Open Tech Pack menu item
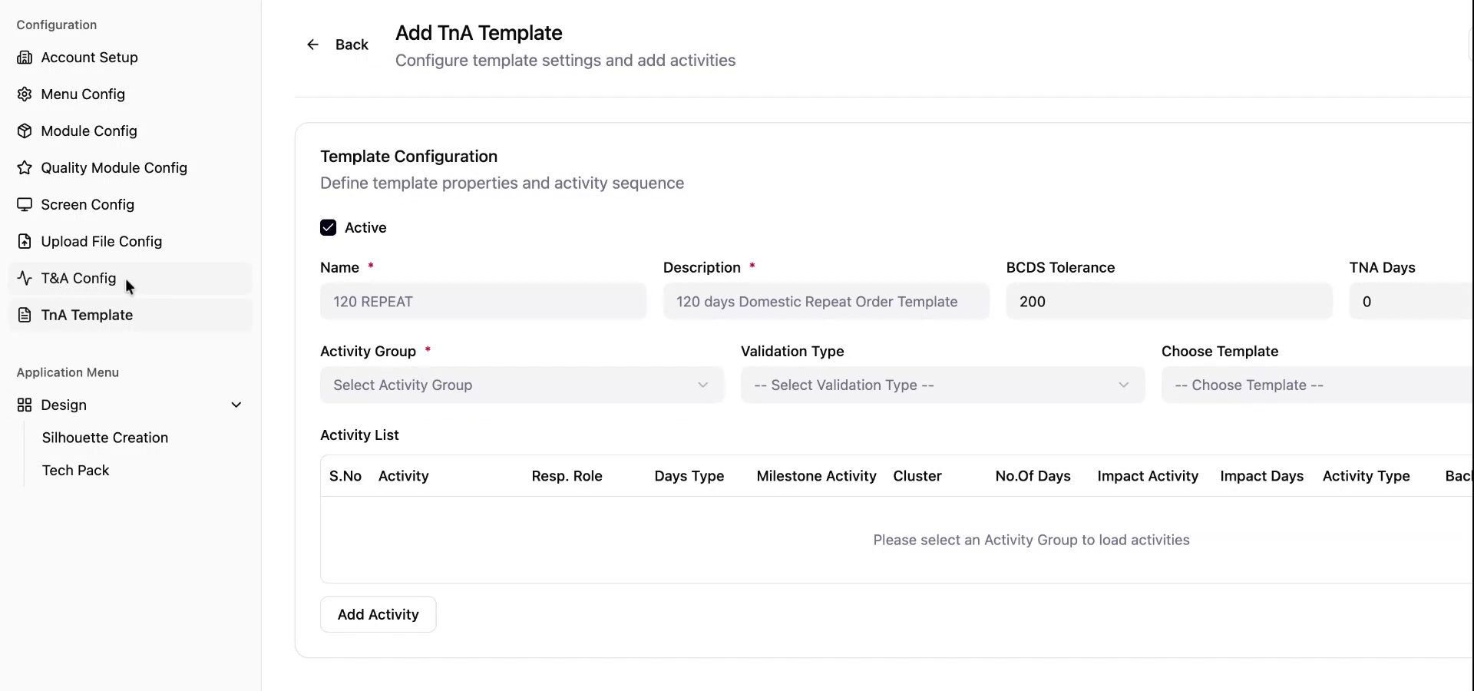The image size is (1474, 691). click(x=75, y=471)
